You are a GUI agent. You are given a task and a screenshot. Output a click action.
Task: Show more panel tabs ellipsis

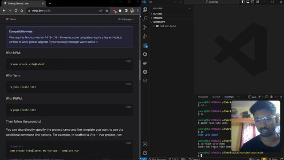pyautogui.click(x=238, y=97)
